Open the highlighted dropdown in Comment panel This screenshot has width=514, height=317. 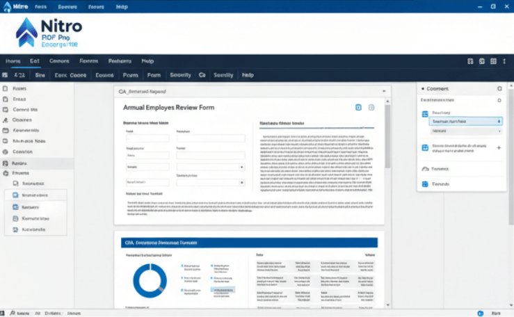pyautogui.click(x=465, y=121)
